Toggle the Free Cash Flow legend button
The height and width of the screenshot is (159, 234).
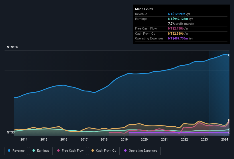70,151
